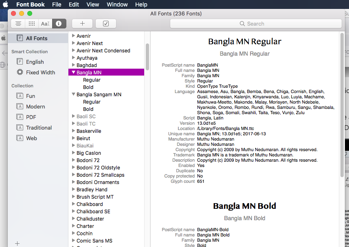This screenshot has width=349, height=247.
Task: Switch to sample preview list view
Action: (x=18, y=24)
